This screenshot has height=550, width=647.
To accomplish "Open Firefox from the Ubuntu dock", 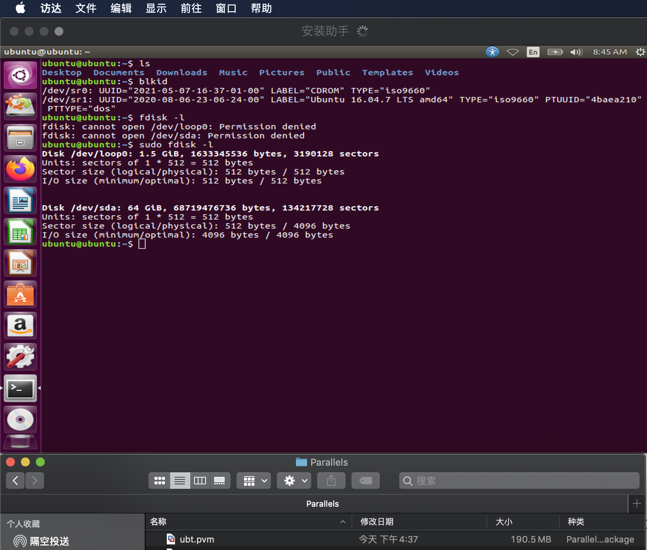I will 20,169.
